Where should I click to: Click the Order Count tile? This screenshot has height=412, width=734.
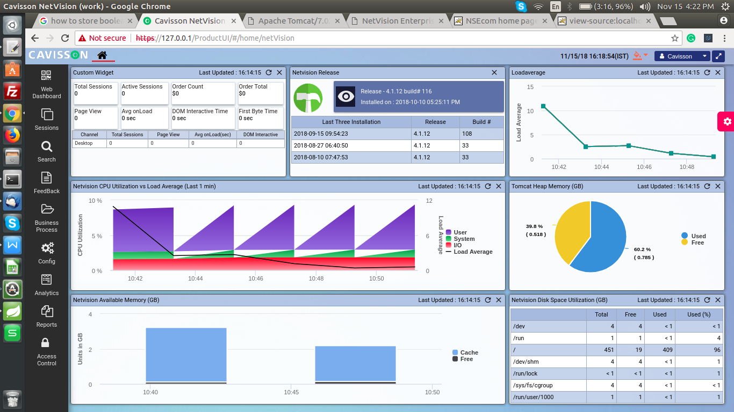click(x=203, y=93)
